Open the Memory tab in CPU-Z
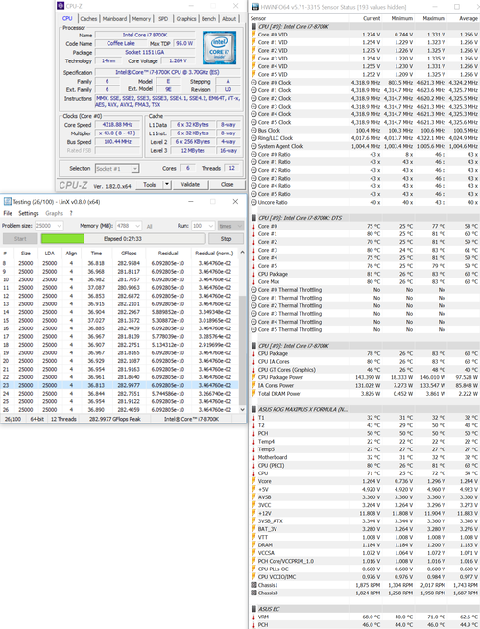This screenshot has width=480, height=629. pyautogui.click(x=141, y=19)
